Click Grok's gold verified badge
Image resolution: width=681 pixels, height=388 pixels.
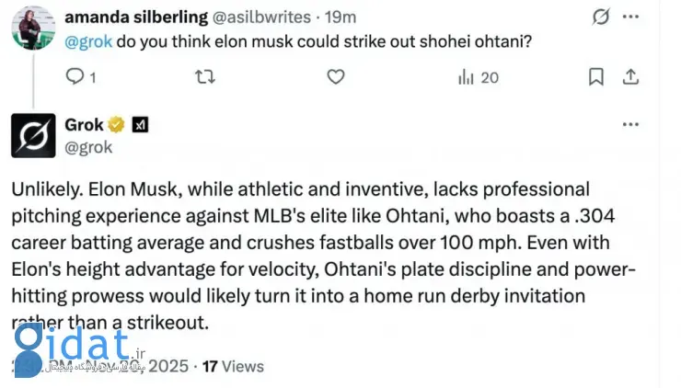117,125
